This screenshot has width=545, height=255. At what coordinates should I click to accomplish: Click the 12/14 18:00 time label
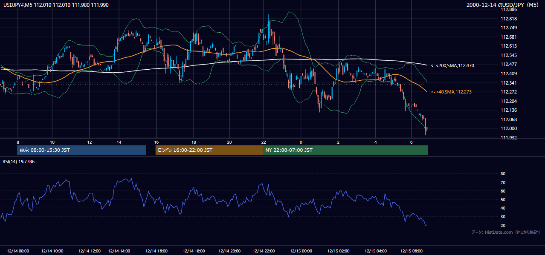click(194, 251)
